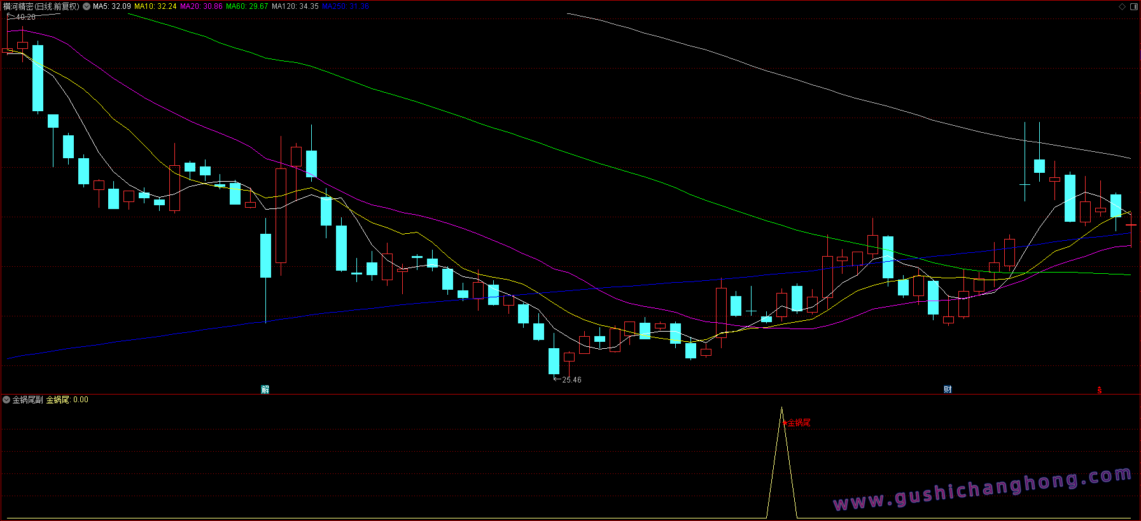Viewport: 1141px width, 521px height.
Task: Click the 解 event marker on the chart
Action: pos(265,389)
